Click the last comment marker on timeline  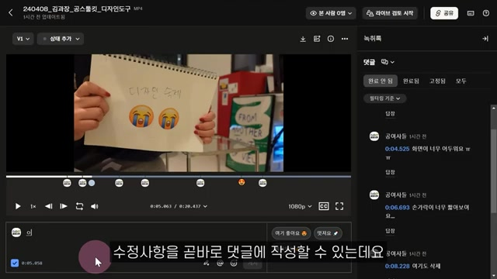coord(262,183)
